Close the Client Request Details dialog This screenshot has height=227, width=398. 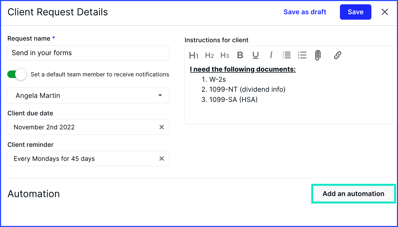pyautogui.click(x=385, y=12)
